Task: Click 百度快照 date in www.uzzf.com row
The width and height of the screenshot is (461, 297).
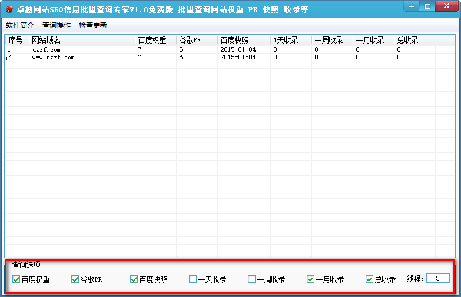Action: [x=238, y=57]
